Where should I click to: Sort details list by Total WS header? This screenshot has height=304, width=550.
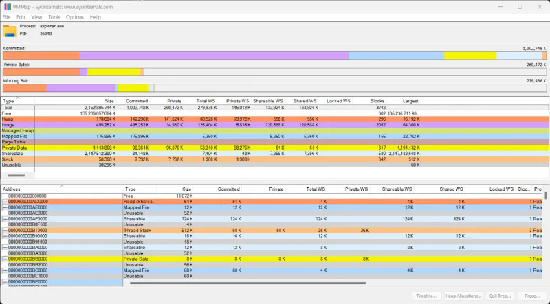click(306, 189)
